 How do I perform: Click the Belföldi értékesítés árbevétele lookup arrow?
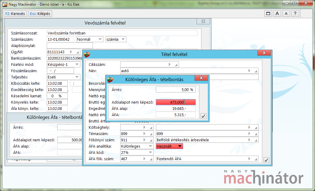click(x=249, y=140)
